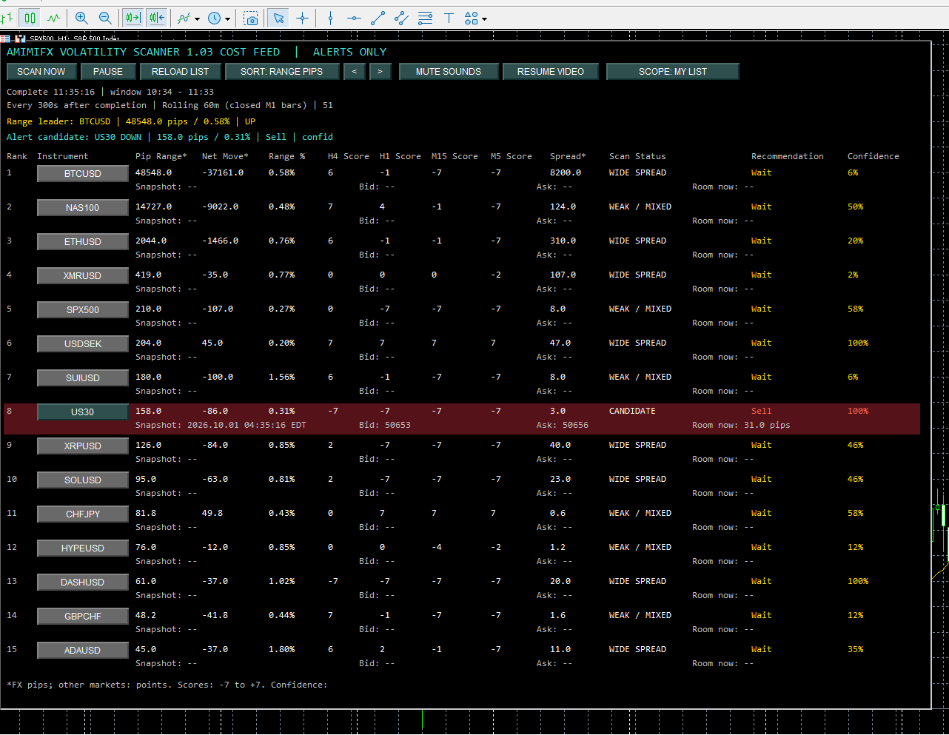Image resolution: width=949 pixels, height=735 pixels.
Task: Switch chart to candlesticks view
Action: tap(30, 18)
